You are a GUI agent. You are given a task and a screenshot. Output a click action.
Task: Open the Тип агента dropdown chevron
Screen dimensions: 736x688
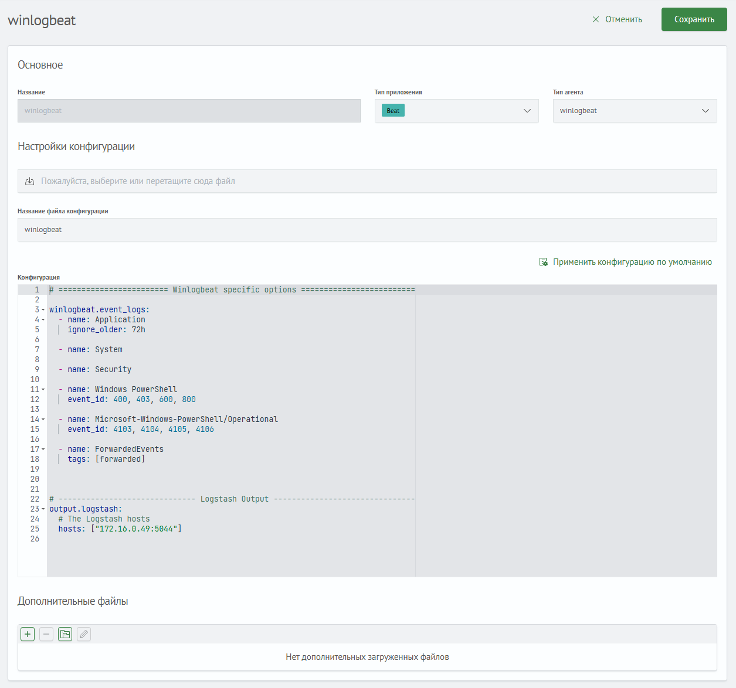(705, 111)
